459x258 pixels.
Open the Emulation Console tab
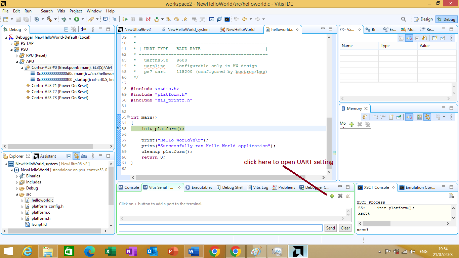[417, 187]
